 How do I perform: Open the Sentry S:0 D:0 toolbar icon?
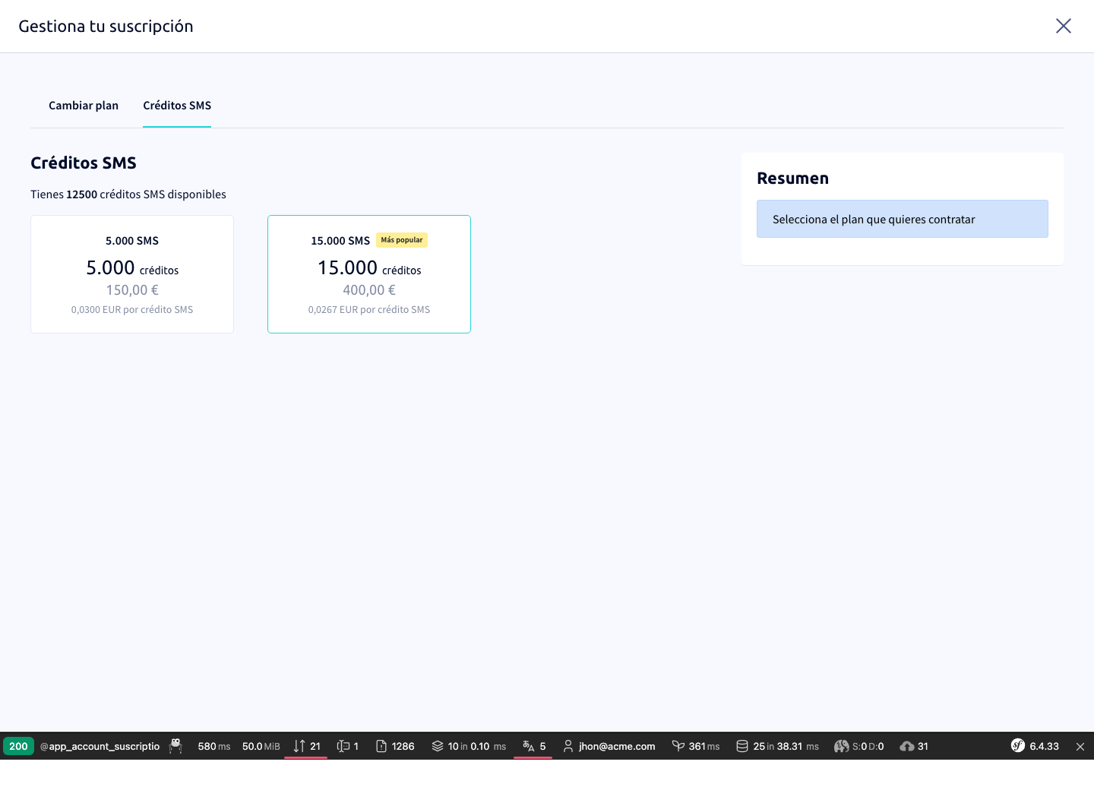pyautogui.click(x=841, y=746)
